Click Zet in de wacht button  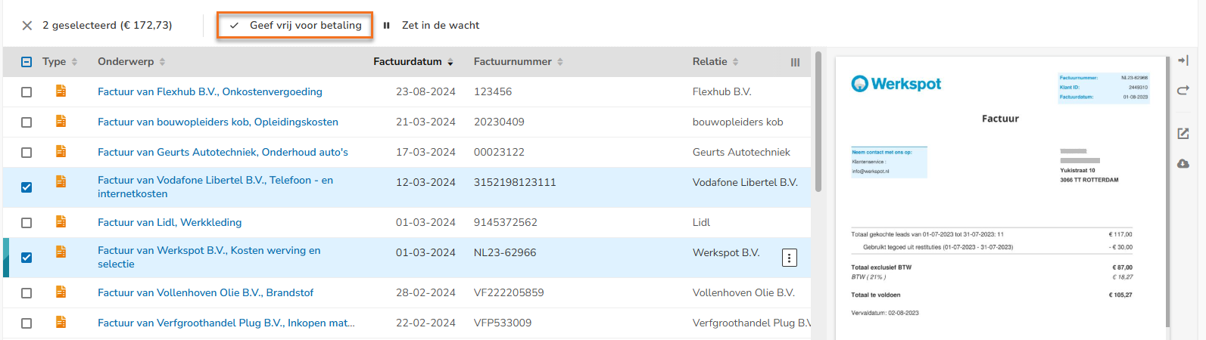(x=431, y=25)
